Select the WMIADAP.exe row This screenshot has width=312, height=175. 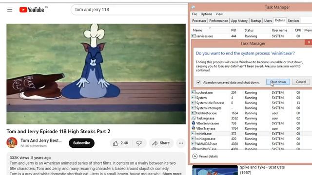[252, 144]
